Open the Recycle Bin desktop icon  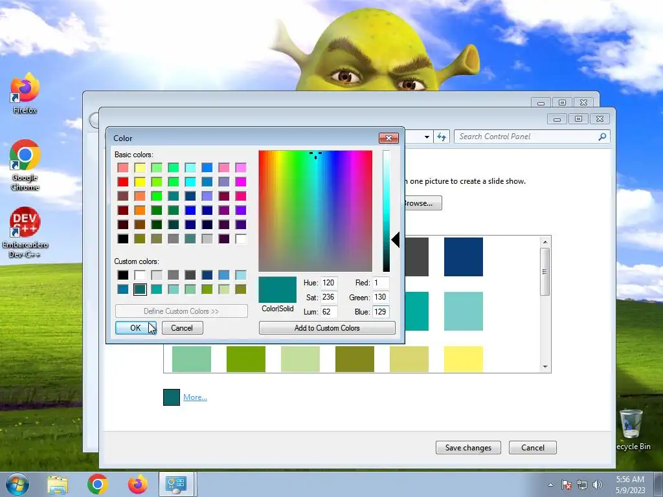(632, 430)
